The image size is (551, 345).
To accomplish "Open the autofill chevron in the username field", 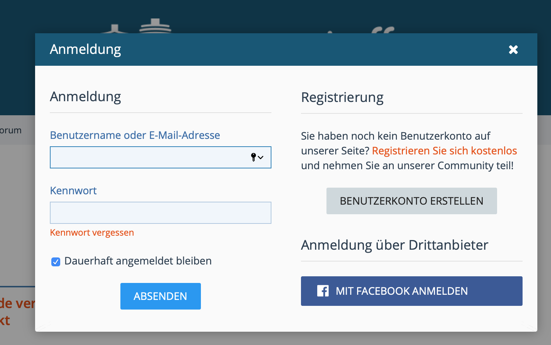I will (x=261, y=157).
